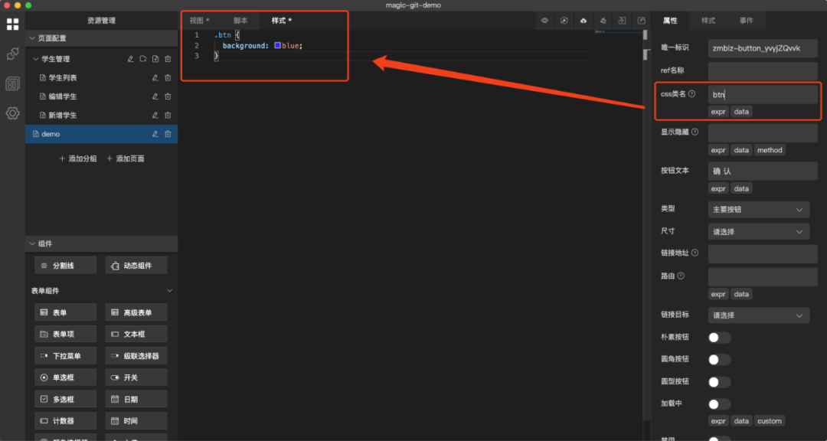This screenshot has width=827, height=441.
Task: Collapse the 页面配置 section
Action: (33, 38)
